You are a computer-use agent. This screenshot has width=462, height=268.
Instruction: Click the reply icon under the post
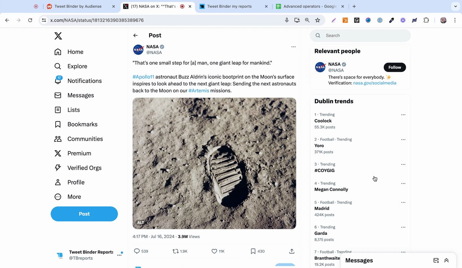click(137, 251)
